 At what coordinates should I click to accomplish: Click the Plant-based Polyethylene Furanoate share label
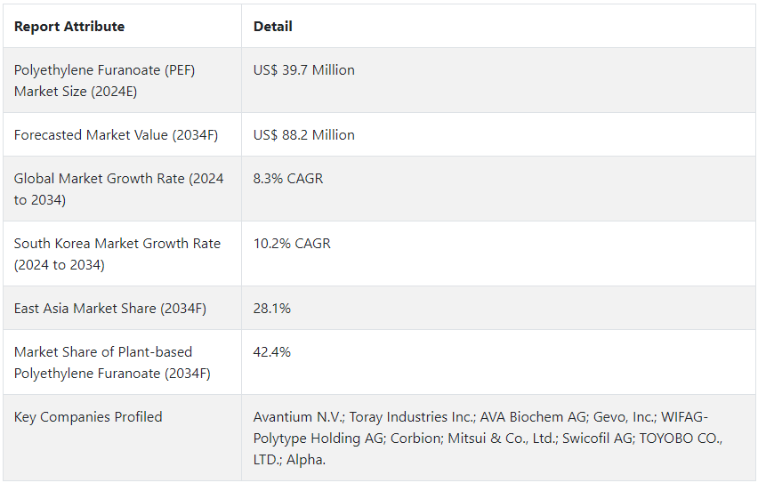pyautogui.click(x=112, y=362)
